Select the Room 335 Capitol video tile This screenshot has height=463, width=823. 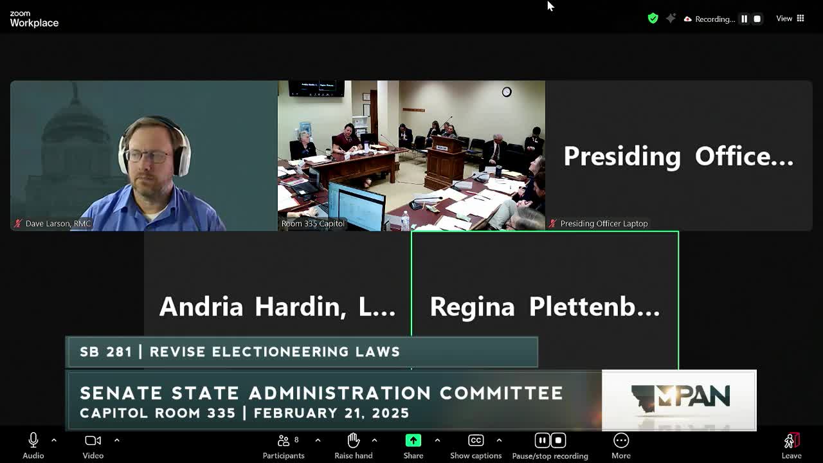click(x=411, y=156)
